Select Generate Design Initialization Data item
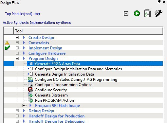The image size is (167, 123). [x=65, y=74]
